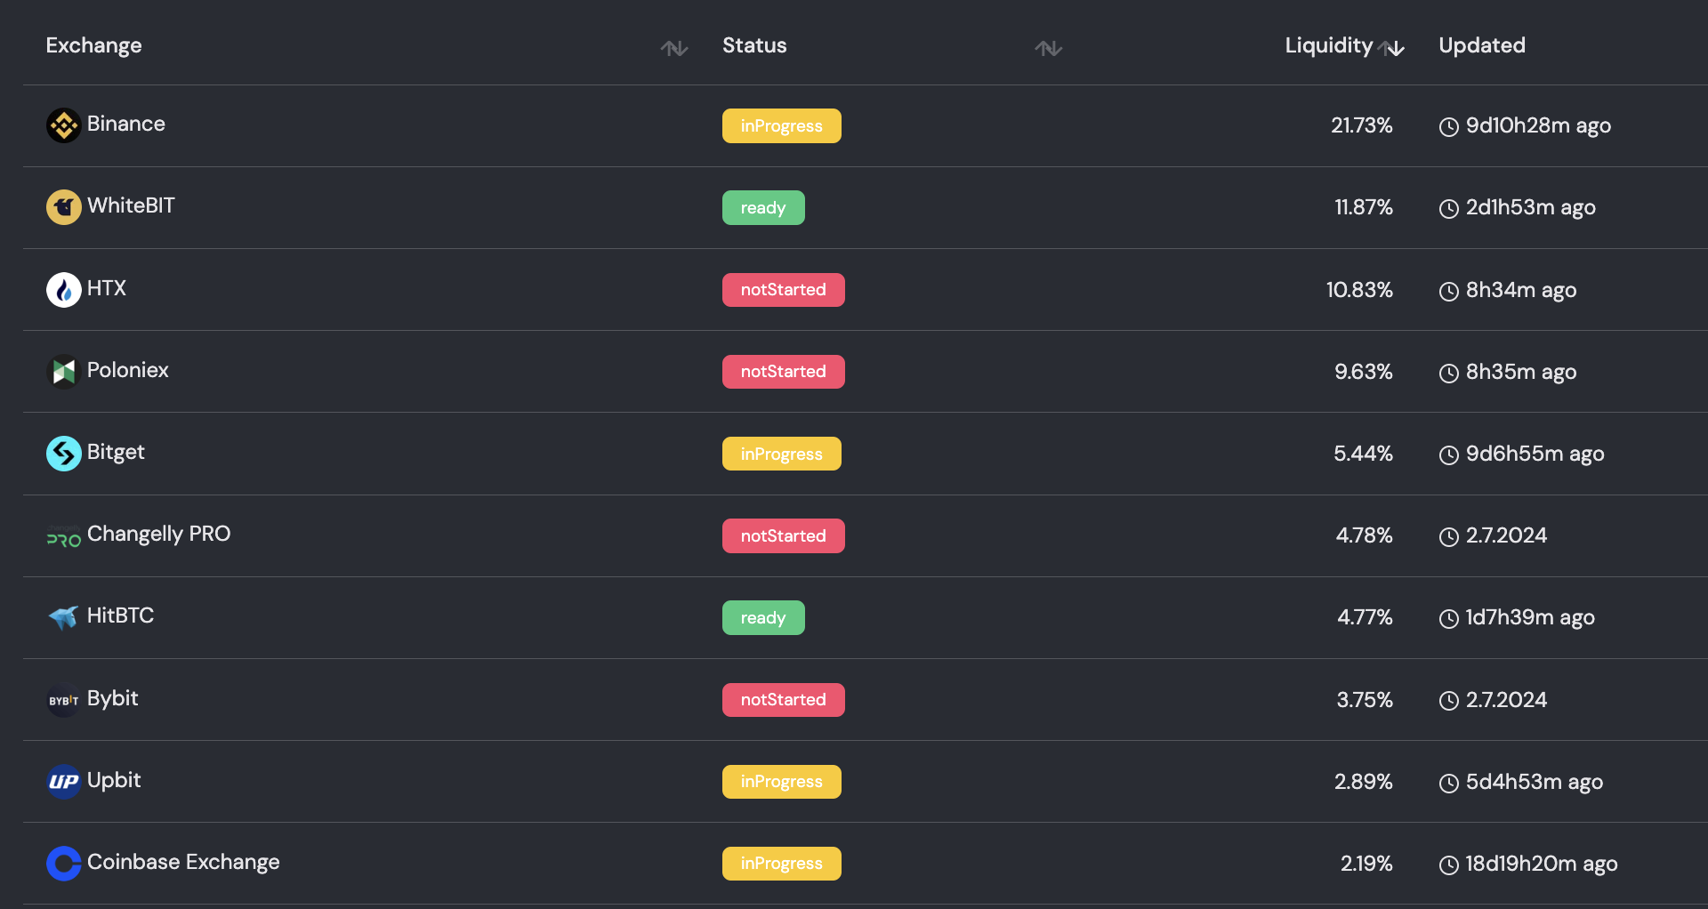Select the 10.83% liquidity value

click(x=1359, y=290)
